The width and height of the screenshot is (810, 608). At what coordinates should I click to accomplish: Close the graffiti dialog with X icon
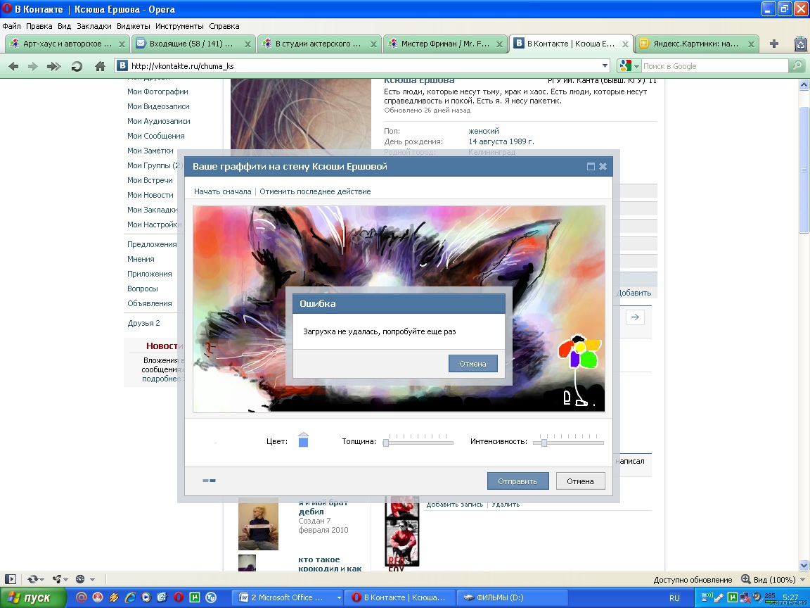[x=603, y=167]
